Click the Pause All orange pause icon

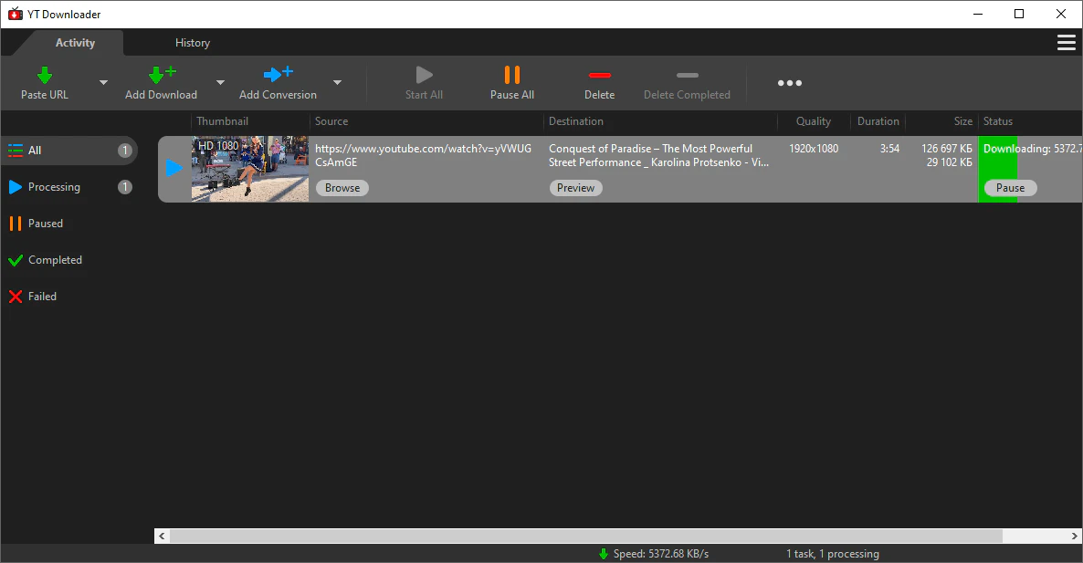(511, 75)
